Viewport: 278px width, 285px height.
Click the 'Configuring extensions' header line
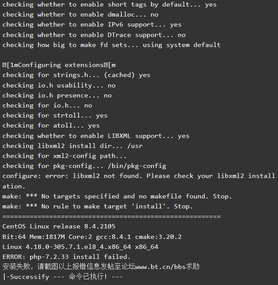tap(59, 65)
